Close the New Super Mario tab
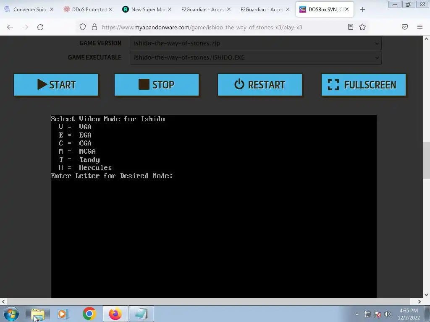 170,9
